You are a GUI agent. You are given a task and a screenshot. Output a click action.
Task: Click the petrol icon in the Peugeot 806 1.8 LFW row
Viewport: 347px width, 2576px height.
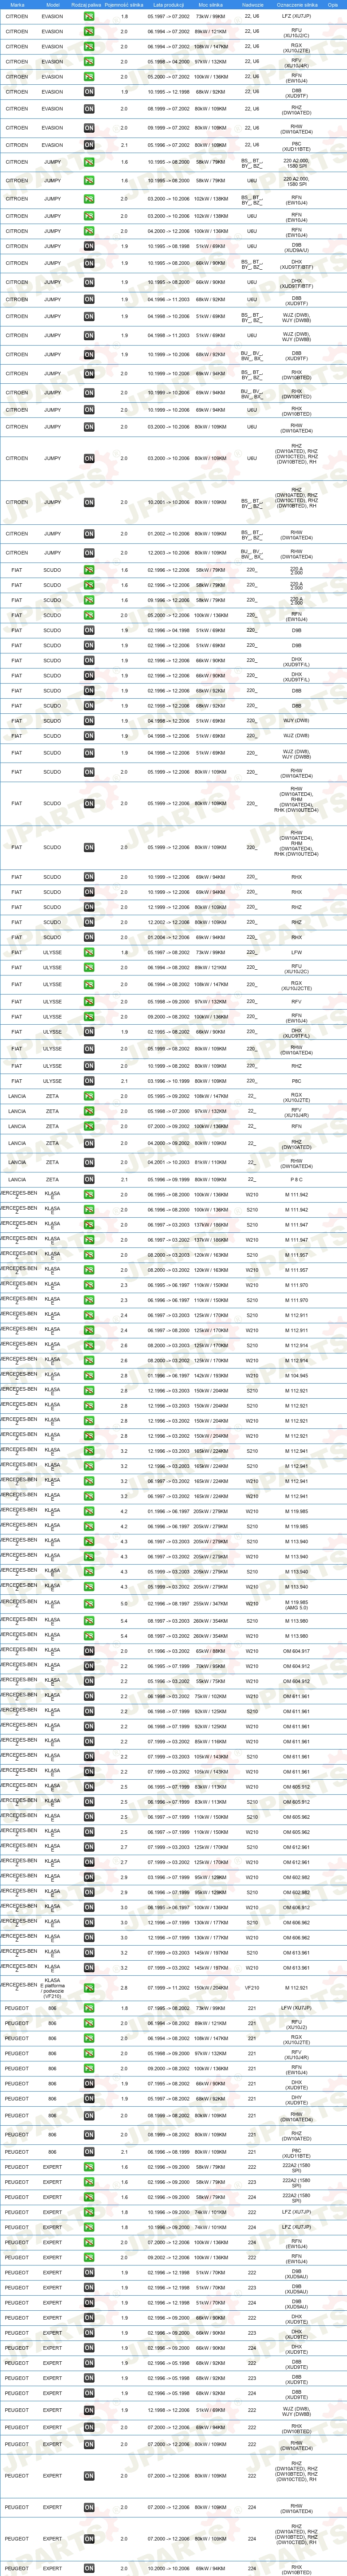(89, 2008)
